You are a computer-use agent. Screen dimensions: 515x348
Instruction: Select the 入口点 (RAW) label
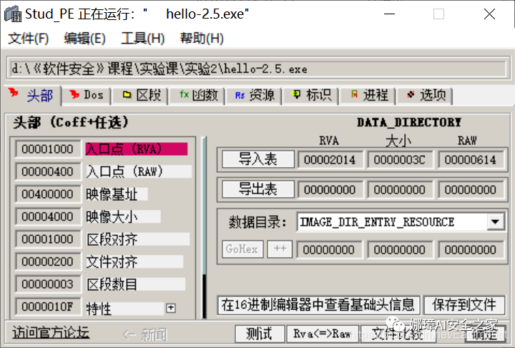coord(138,171)
